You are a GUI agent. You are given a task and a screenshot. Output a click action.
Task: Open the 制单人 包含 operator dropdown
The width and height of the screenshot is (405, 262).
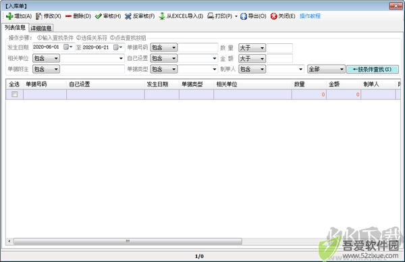coord(252,69)
